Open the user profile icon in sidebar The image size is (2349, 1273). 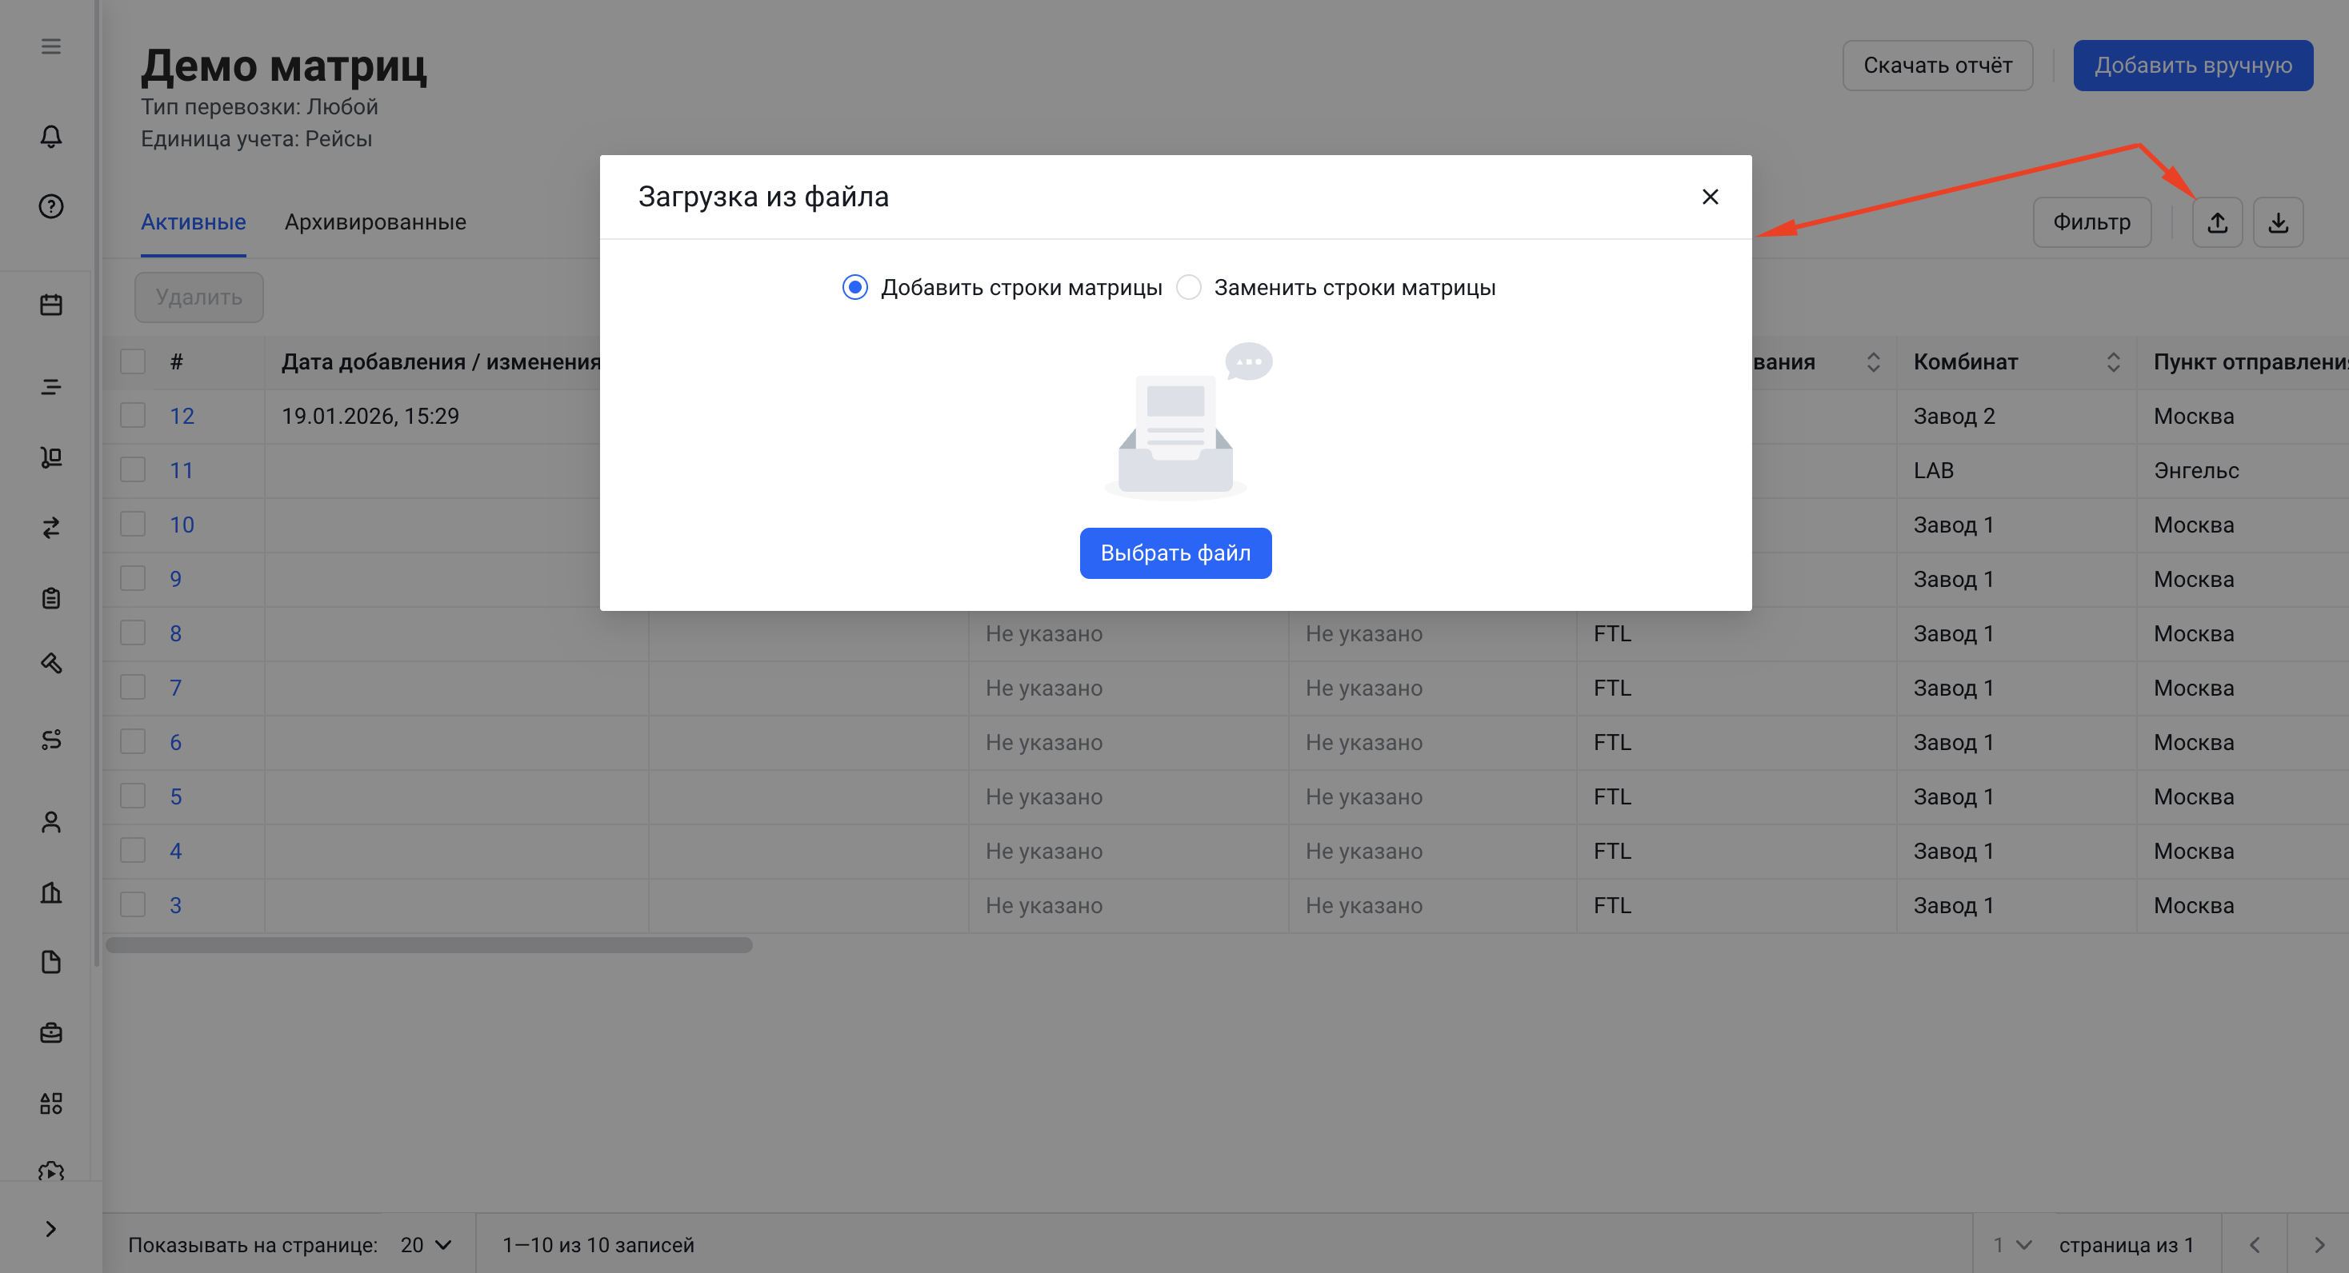51,822
